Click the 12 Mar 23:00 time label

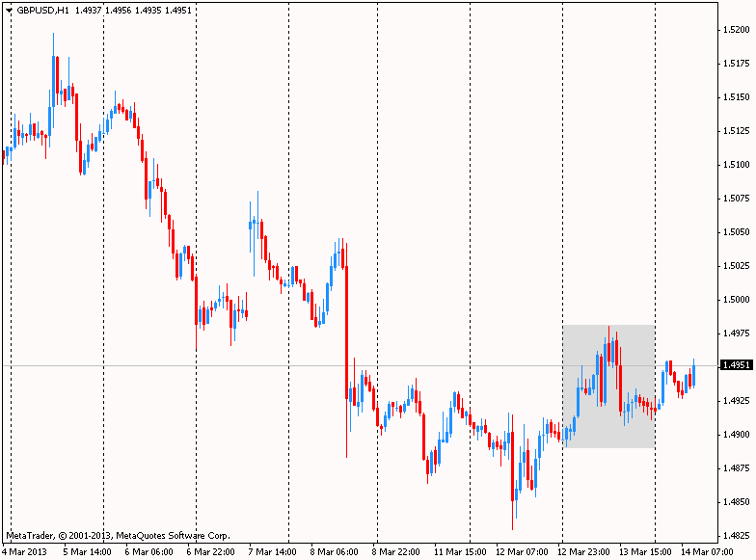[x=583, y=551]
